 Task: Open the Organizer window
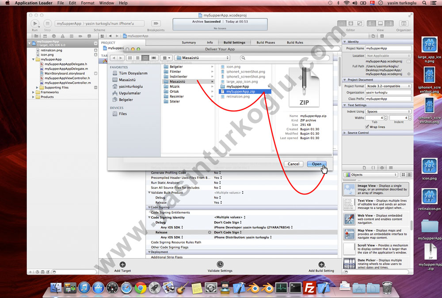pyautogui.click(x=404, y=23)
